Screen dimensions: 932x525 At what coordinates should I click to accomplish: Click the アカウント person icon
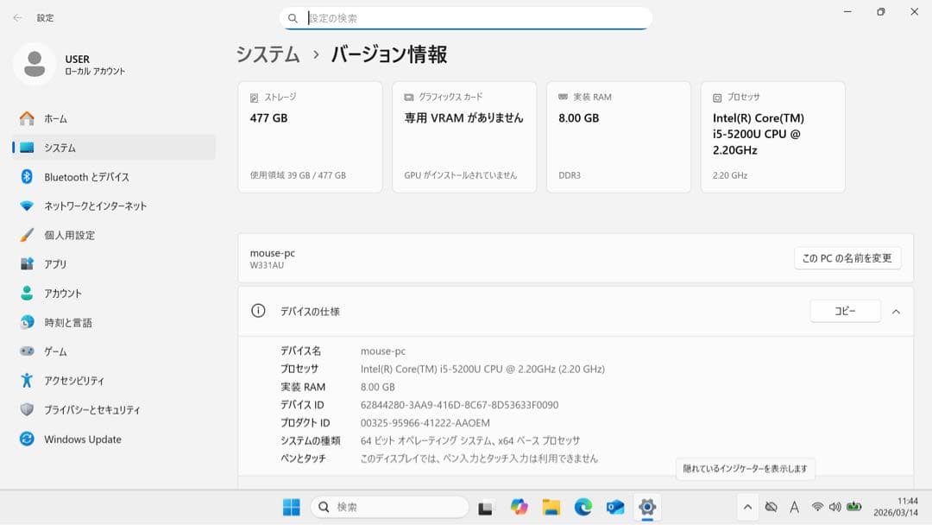point(27,293)
